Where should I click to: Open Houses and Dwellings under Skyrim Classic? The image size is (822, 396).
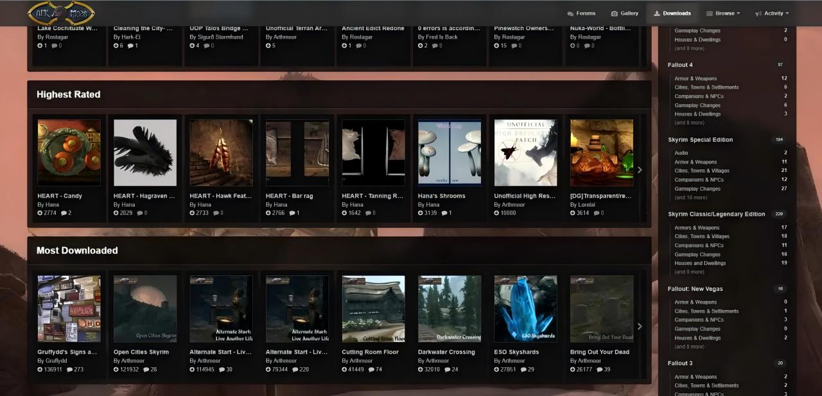[700, 263]
